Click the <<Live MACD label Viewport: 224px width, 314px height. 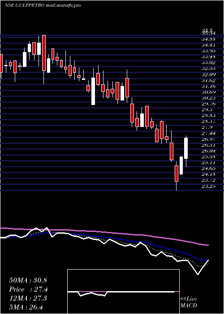(x=189, y=302)
